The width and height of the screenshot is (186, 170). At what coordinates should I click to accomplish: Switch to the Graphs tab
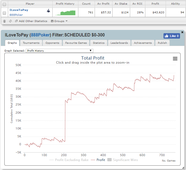pyautogui.click(x=12, y=43)
